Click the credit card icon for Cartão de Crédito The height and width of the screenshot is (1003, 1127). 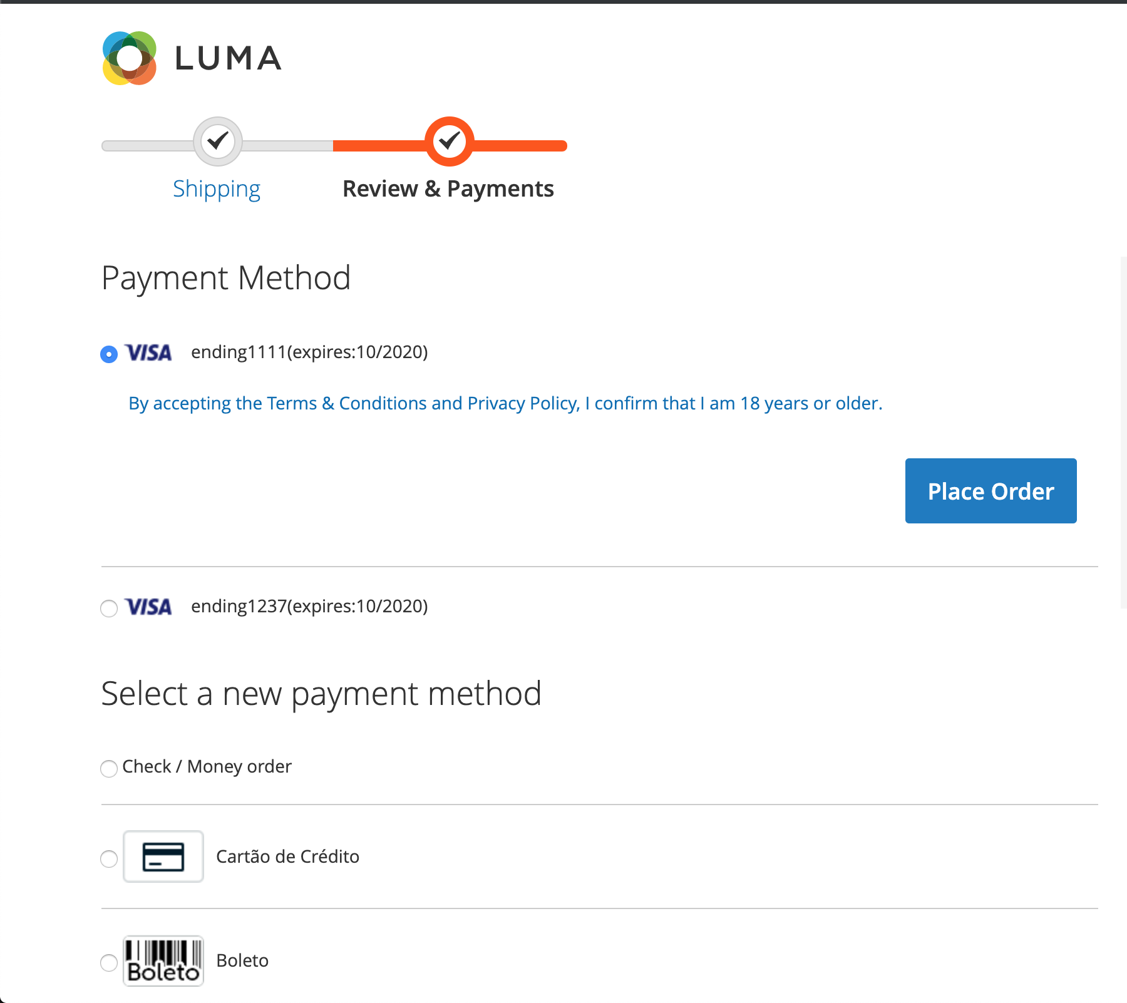click(x=163, y=856)
